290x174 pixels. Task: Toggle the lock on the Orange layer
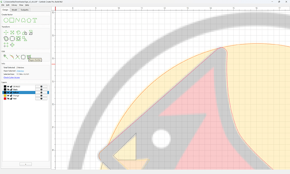click(11, 95)
